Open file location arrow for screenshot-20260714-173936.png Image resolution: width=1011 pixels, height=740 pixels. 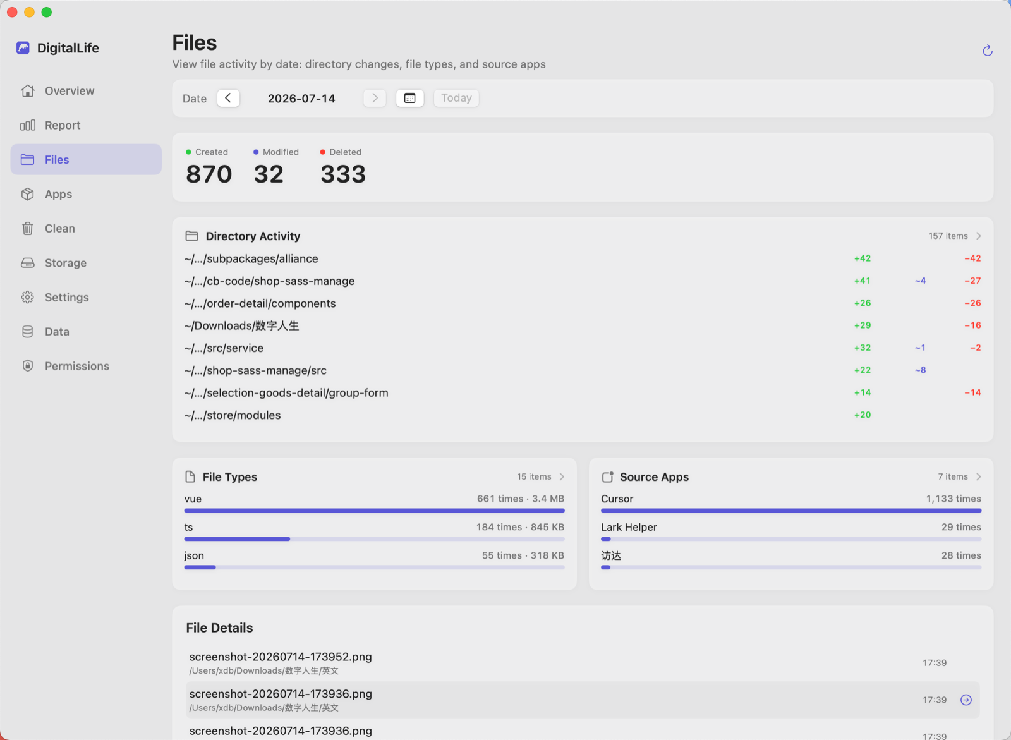(966, 700)
